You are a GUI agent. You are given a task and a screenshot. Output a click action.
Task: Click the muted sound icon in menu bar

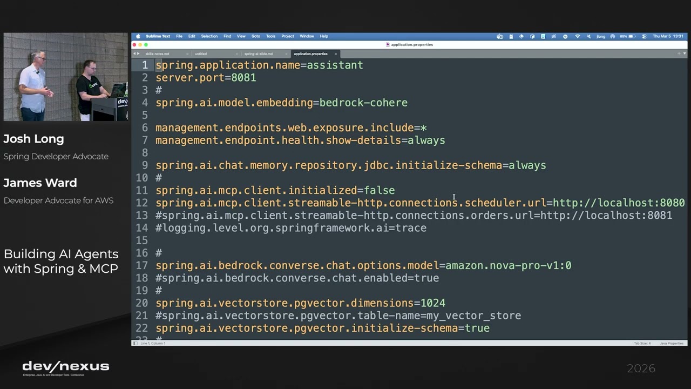[x=589, y=36]
